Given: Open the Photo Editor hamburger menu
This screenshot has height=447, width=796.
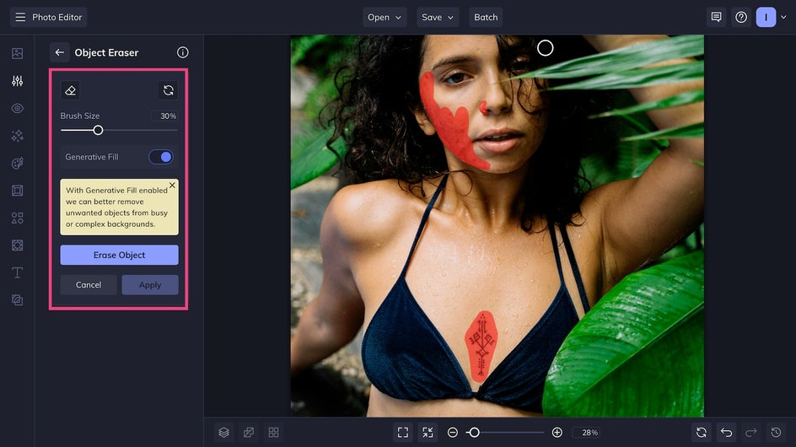Looking at the screenshot, I should tap(20, 17).
